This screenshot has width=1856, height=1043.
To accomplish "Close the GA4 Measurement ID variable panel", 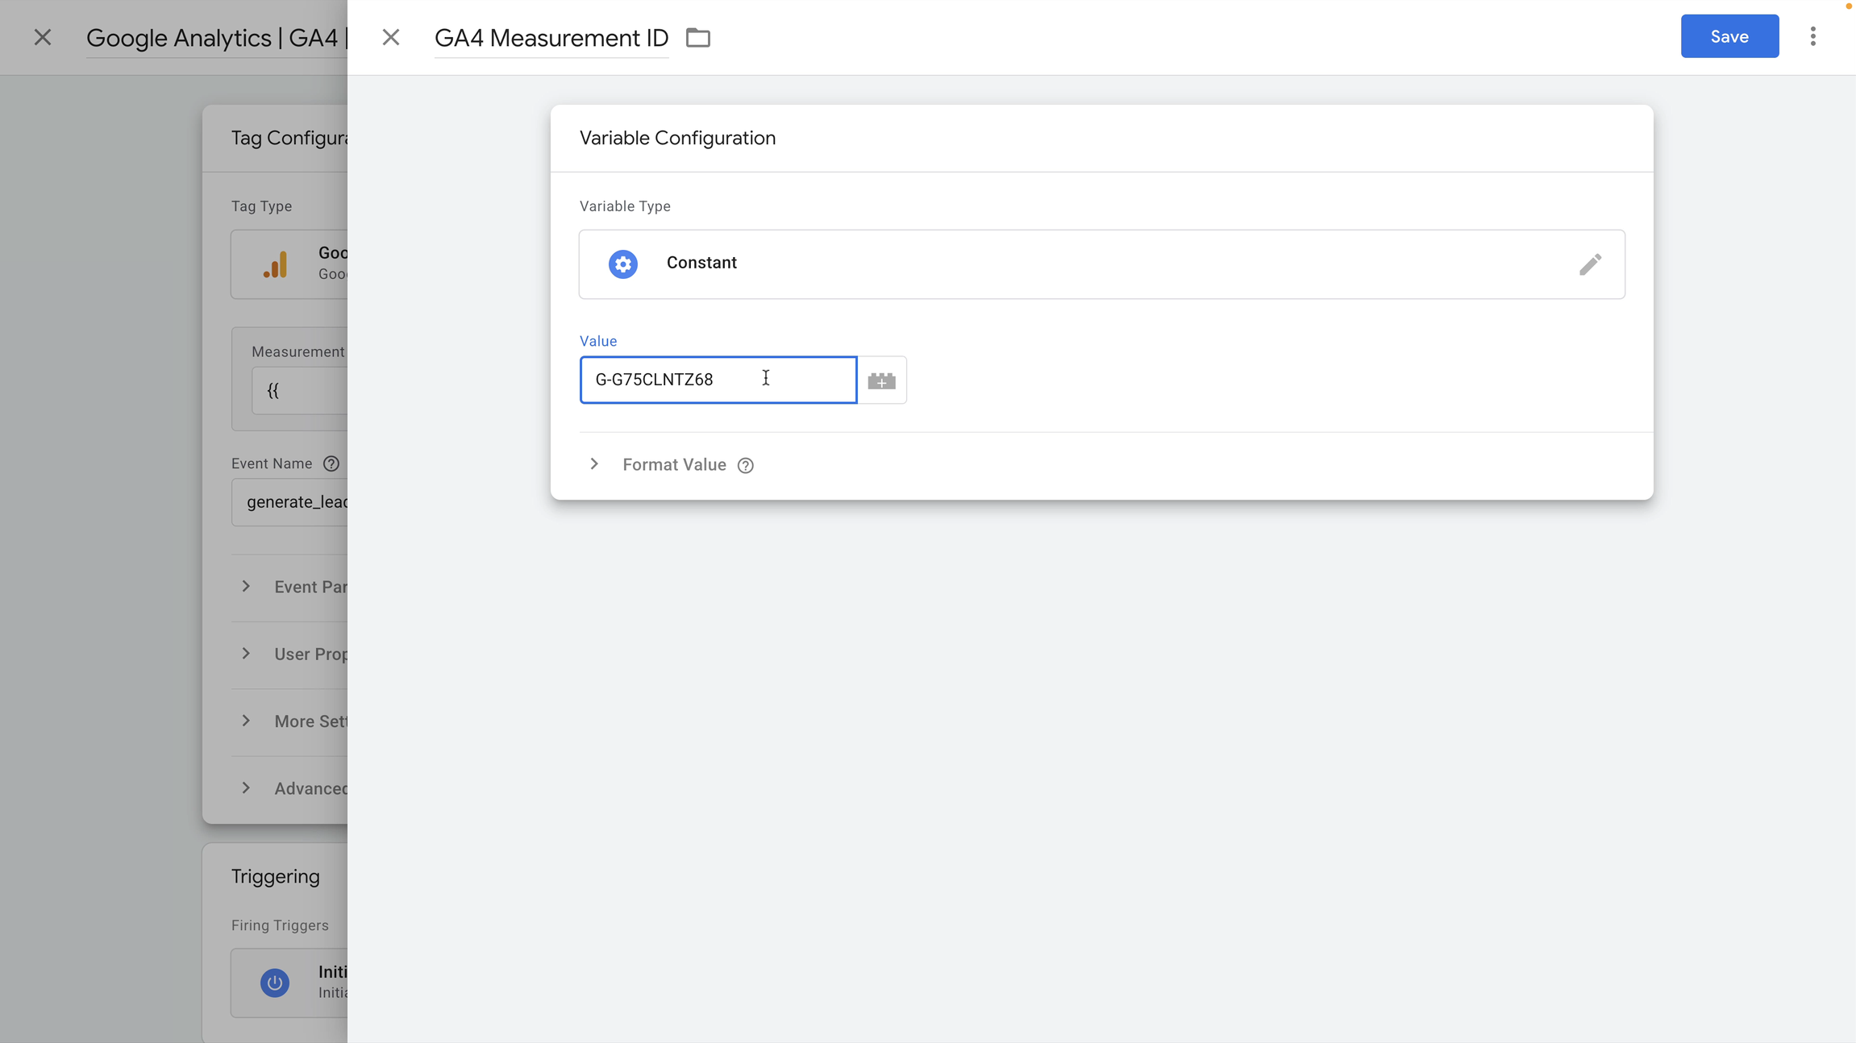I will (x=391, y=37).
